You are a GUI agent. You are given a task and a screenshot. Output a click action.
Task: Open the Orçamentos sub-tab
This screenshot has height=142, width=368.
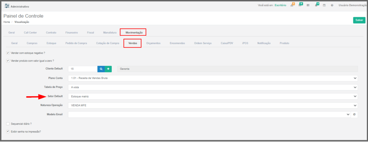(153, 43)
